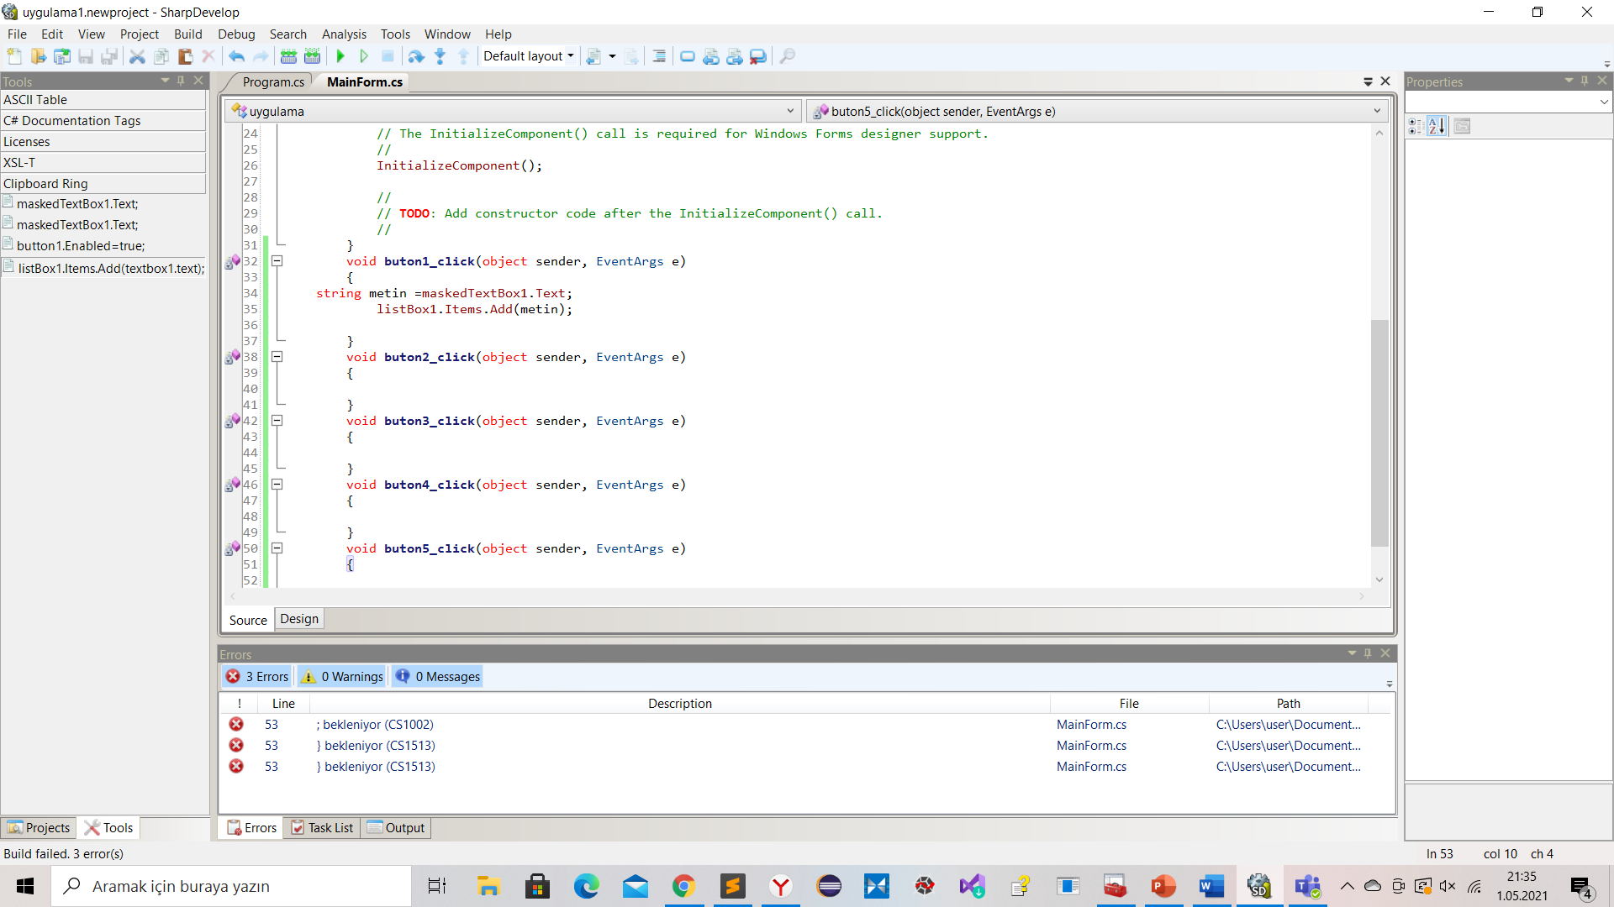Click the Undo arrow in toolbar
Screen dimensions: 1614x907
pos(236,56)
